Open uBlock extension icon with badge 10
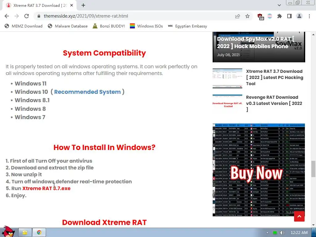 260,17
